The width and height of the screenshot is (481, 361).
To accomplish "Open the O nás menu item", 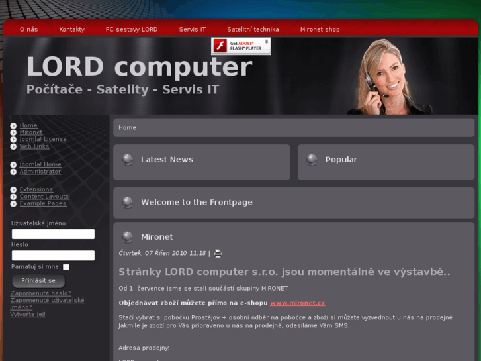I will [x=28, y=30].
